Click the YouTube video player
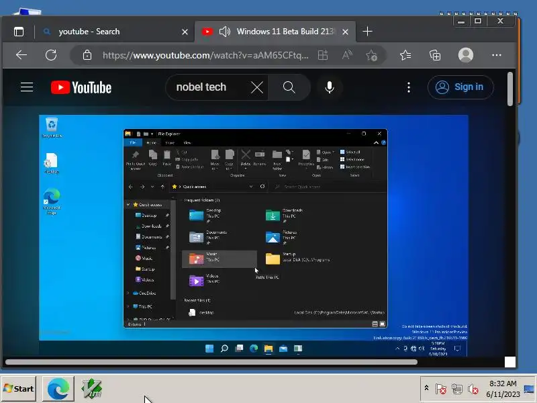 click(253, 236)
